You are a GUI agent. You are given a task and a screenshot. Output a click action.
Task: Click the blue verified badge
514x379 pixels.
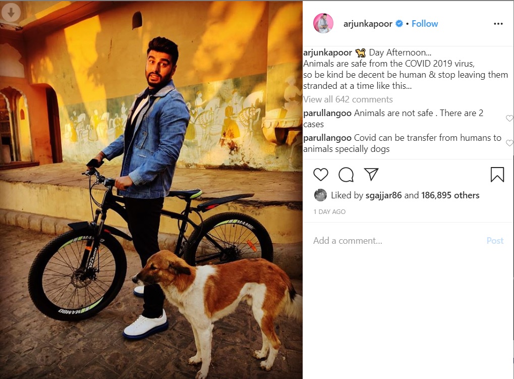(x=399, y=24)
